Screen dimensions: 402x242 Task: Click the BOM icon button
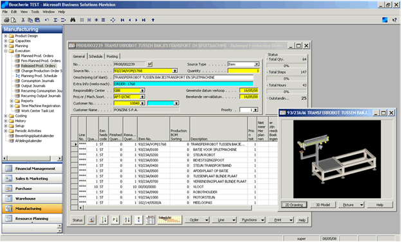(x=151, y=220)
